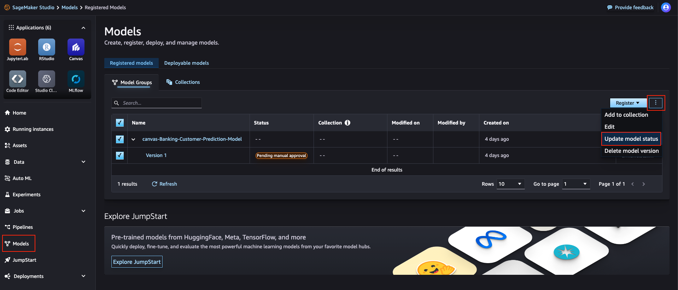Click "4 days ago" in Version 1 row
This screenshot has height=290, width=678.
pos(497,155)
